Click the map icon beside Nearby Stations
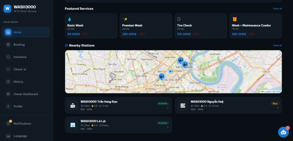This screenshot has height=141, width=293. click(x=66, y=45)
